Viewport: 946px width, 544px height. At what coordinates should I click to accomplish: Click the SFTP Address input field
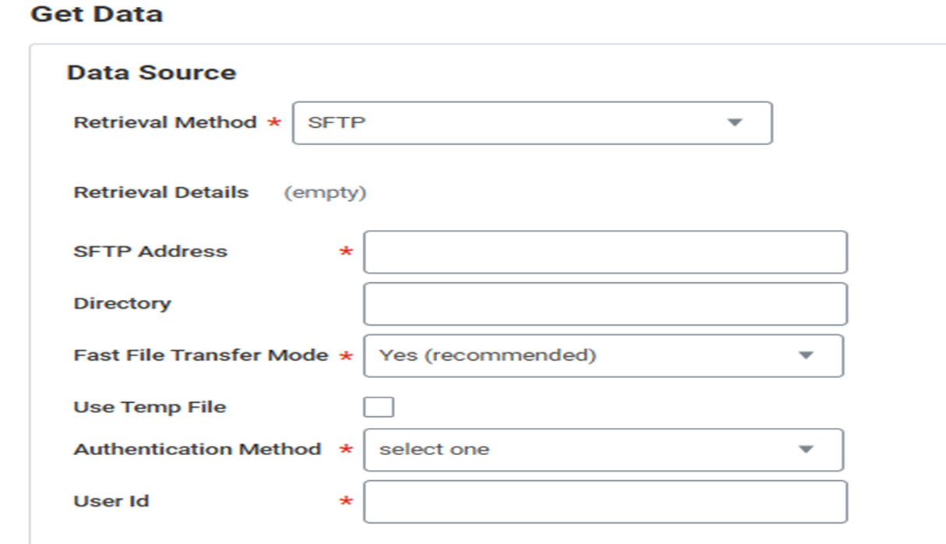pos(605,252)
